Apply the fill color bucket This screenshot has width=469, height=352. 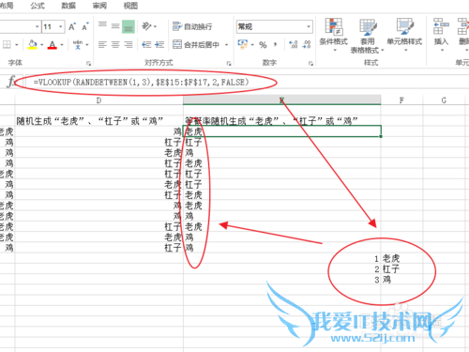tap(32, 45)
